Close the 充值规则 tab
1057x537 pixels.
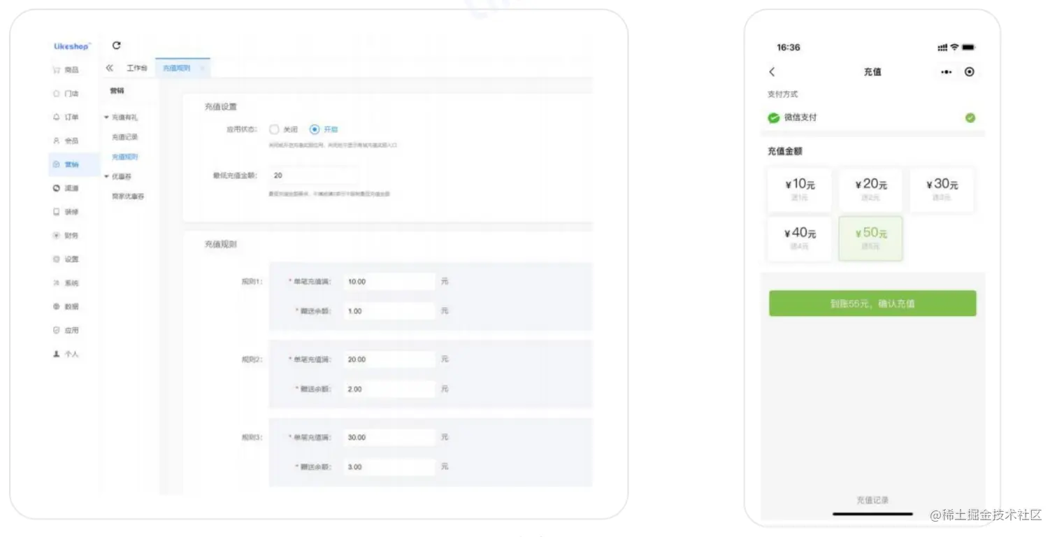point(202,68)
